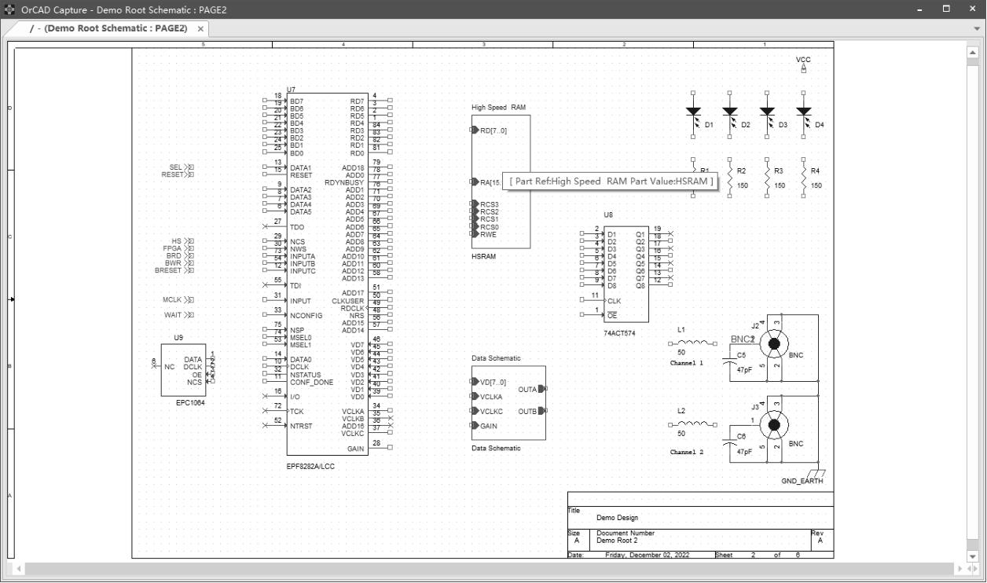Viewport: 987px width, 583px height.
Task: Click the SEL port symbol
Action: click(189, 167)
